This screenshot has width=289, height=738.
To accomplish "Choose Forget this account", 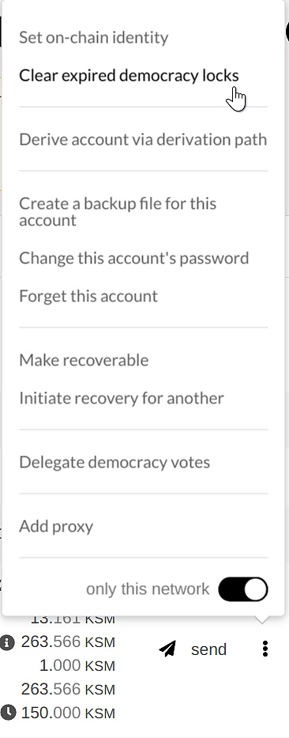I will (88, 296).
